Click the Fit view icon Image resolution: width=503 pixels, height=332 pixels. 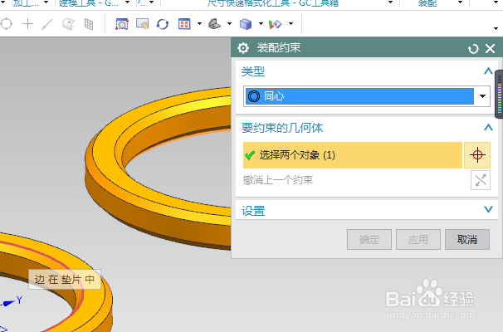184,24
